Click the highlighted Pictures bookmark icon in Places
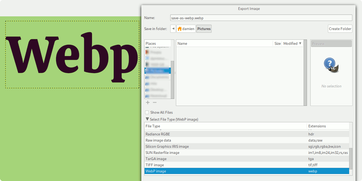The width and height of the screenshot is (362, 181). [x=147, y=71]
